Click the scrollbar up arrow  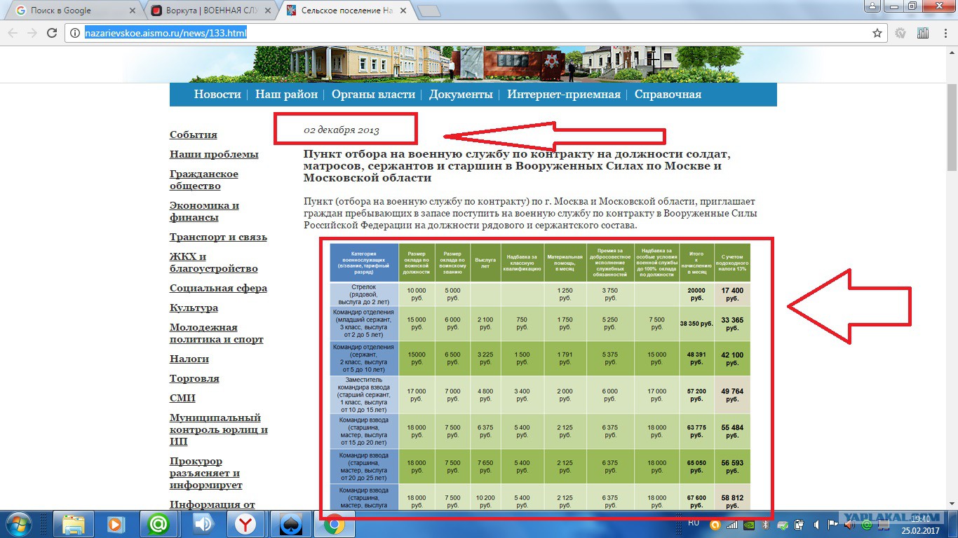[x=952, y=52]
